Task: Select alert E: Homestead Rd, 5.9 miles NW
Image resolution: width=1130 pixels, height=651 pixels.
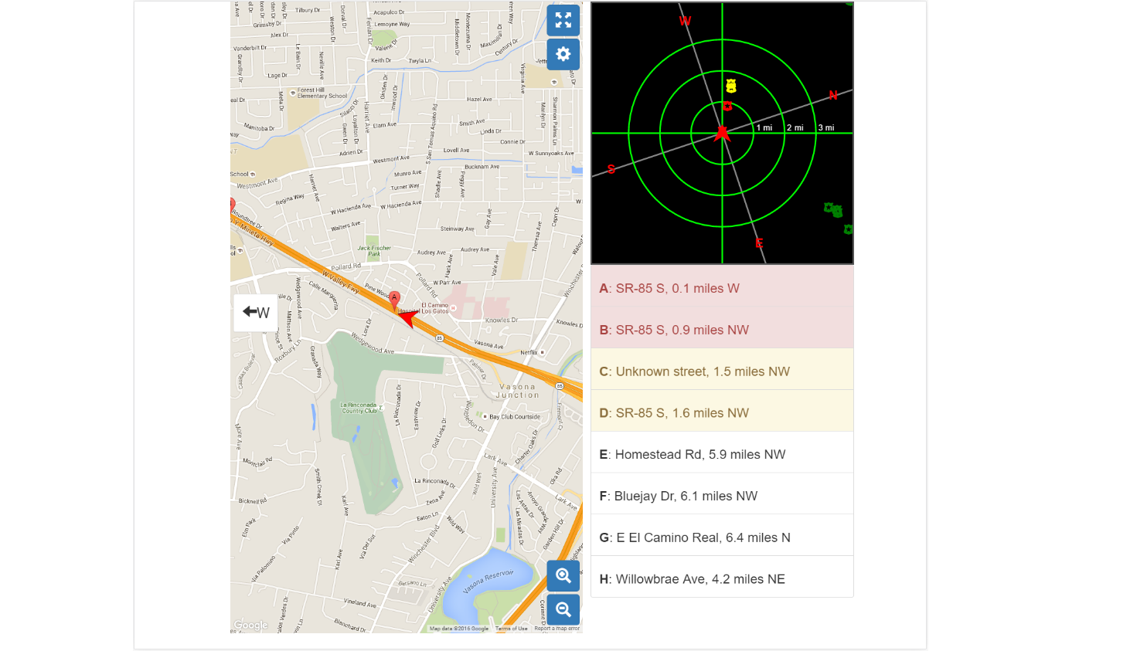Action: click(x=722, y=455)
